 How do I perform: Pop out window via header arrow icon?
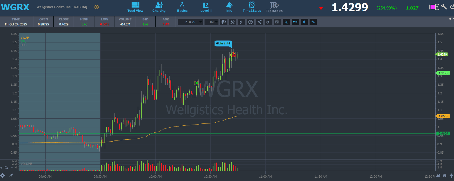pos(452,7)
